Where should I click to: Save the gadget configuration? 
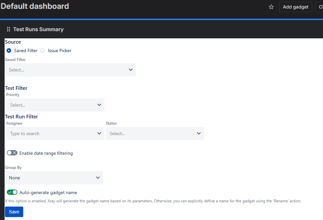click(x=14, y=212)
